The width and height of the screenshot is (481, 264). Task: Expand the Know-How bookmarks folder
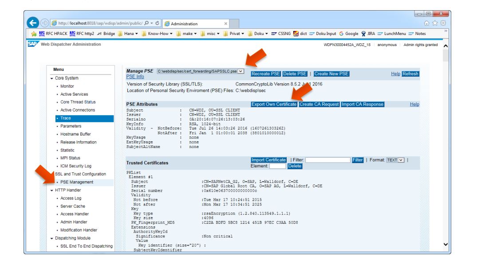[157, 34]
